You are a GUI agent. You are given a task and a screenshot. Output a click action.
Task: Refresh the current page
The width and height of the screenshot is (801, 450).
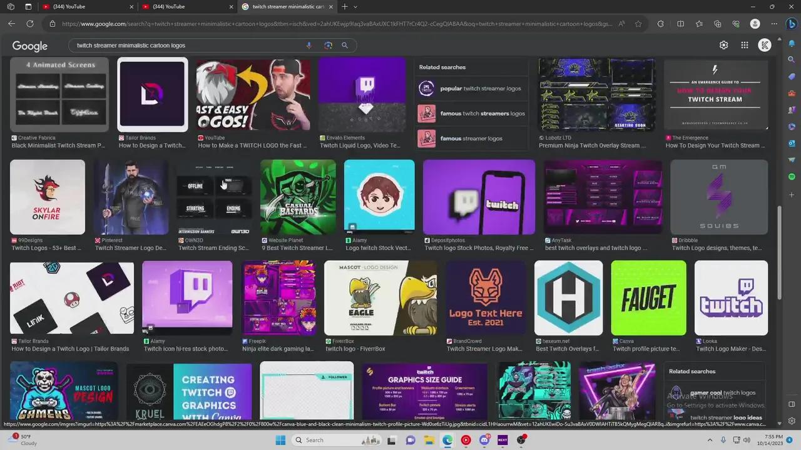pyautogui.click(x=29, y=24)
